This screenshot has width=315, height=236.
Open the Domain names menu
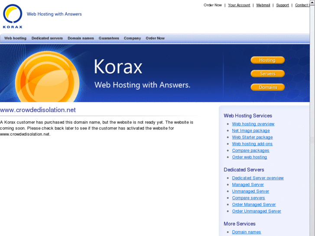pos(81,38)
